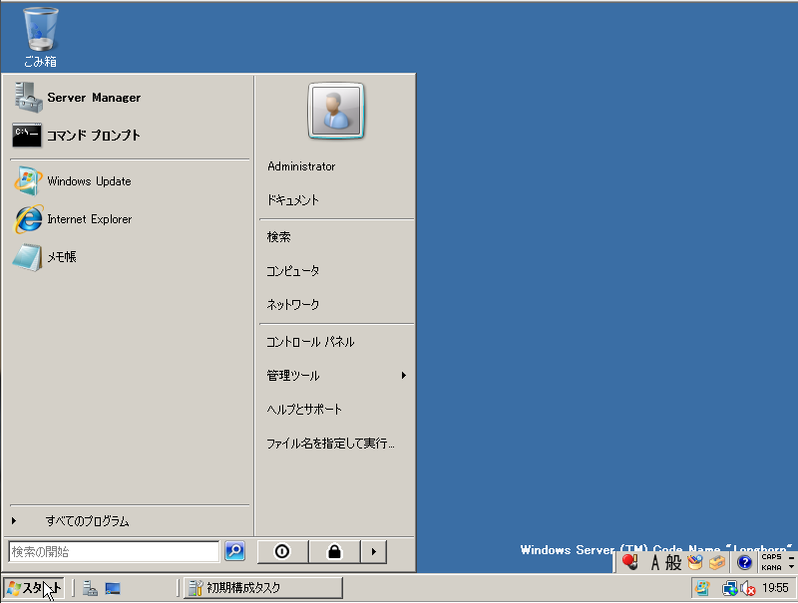The width and height of the screenshot is (798, 603).
Task: Click the show desktop quick launch icon
Action: [x=113, y=588]
